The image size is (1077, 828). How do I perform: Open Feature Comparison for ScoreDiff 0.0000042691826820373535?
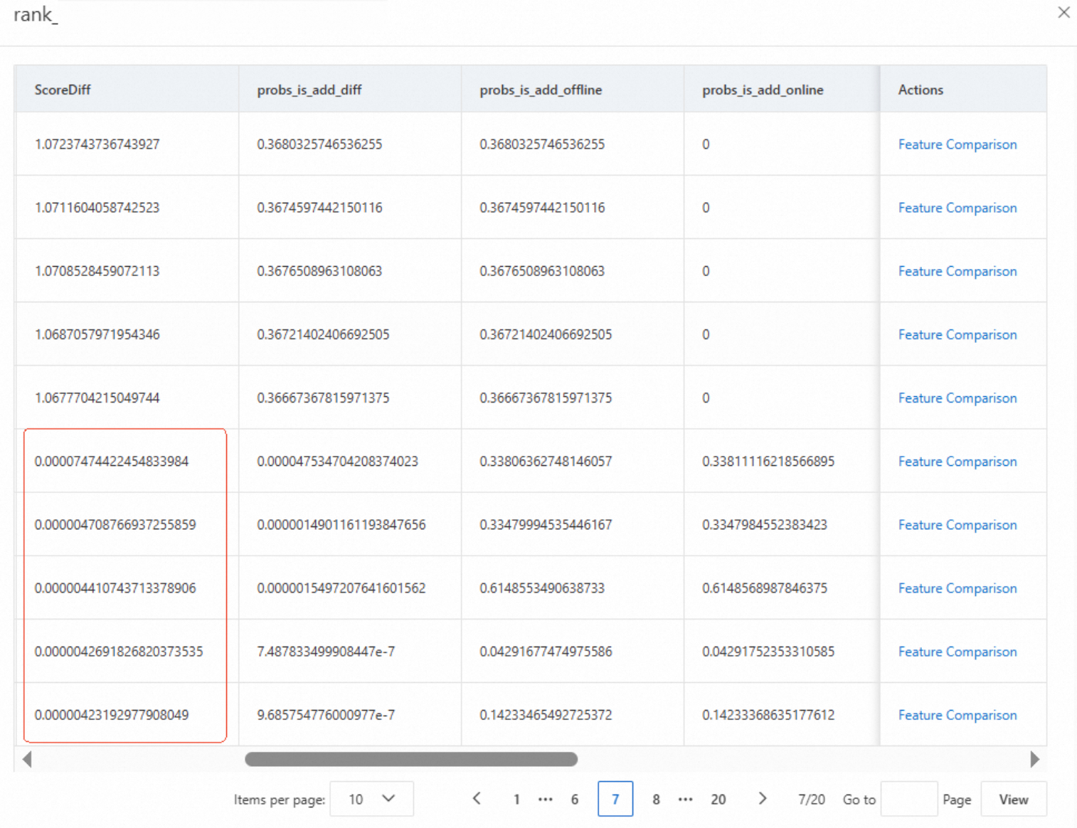pyautogui.click(x=957, y=652)
